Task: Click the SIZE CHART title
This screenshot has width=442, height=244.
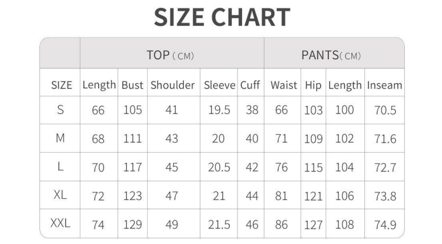Action: [221, 18]
